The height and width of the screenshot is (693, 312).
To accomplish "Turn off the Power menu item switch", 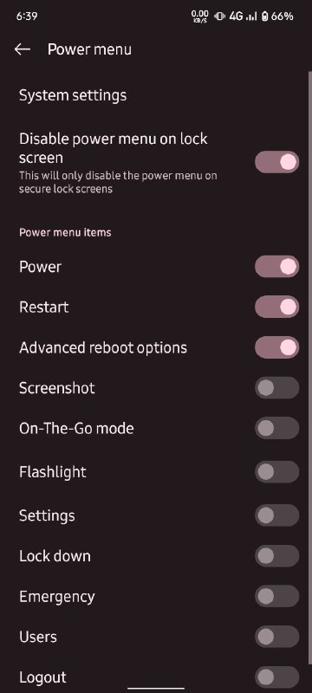I will point(276,267).
